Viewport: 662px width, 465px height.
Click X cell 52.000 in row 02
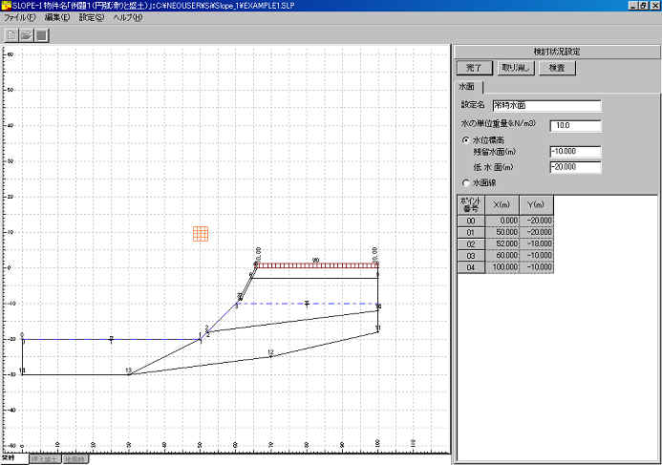click(502, 243)
